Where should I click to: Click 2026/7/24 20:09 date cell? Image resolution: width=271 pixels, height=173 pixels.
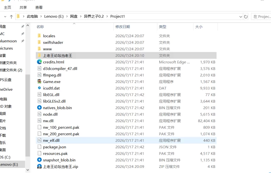click(130, 167)
